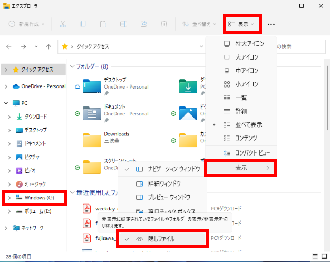Select デスクトップ in navigation tree
Image resolution: width=330 pixels, height=262 pixels.
pos(31,130)
